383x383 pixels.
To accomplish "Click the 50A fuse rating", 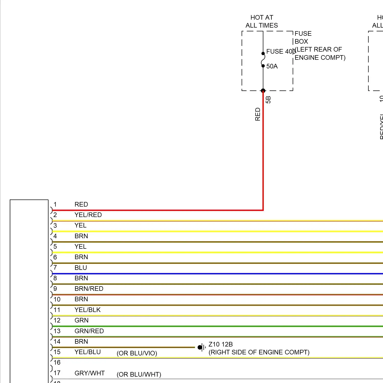I will [x=272, y=66].
